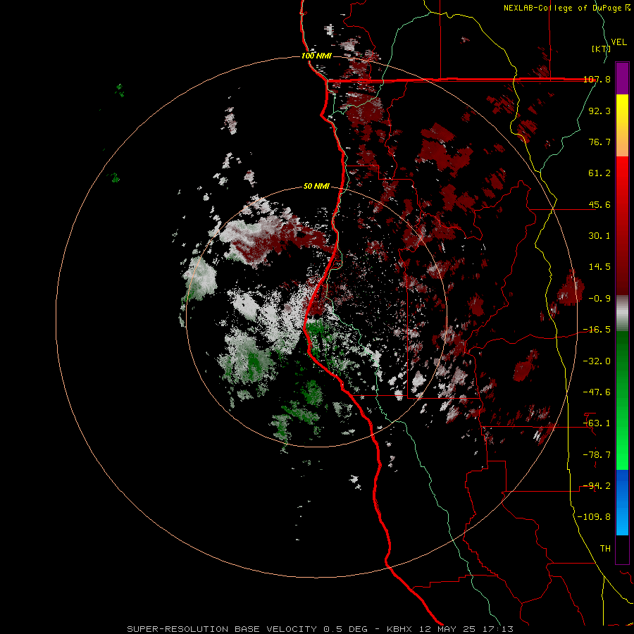Screen dimensions: 634x634
Task: Select the -78.7 legend value
Action: [597, 455]
